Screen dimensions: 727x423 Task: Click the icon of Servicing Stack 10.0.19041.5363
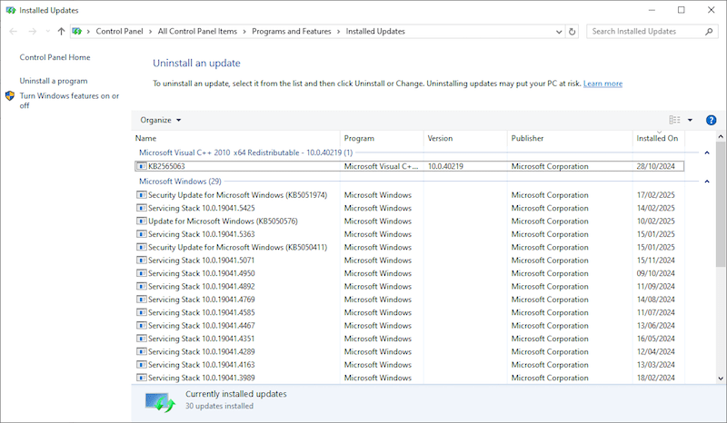tap(142, 234)
